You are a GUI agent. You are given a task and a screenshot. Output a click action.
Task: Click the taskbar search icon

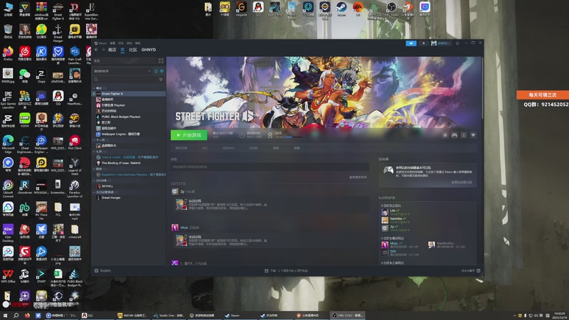(x=16, y=316)
